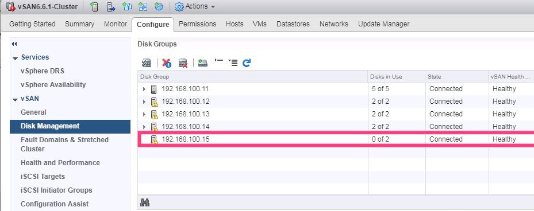Click the New vApp icon
The image size is (534, 211).
143,6
